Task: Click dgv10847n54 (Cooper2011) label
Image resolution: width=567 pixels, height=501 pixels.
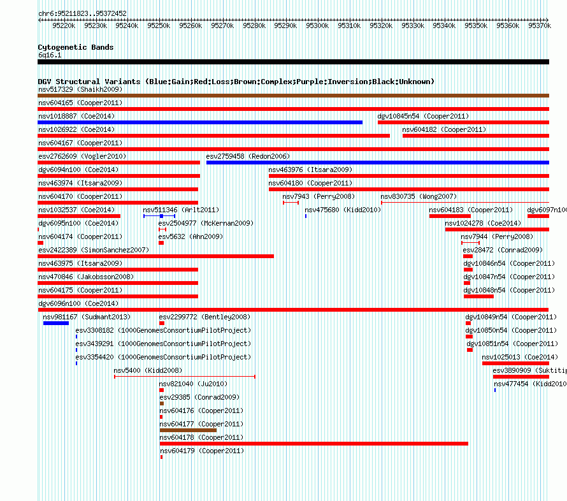Action: 509,277
